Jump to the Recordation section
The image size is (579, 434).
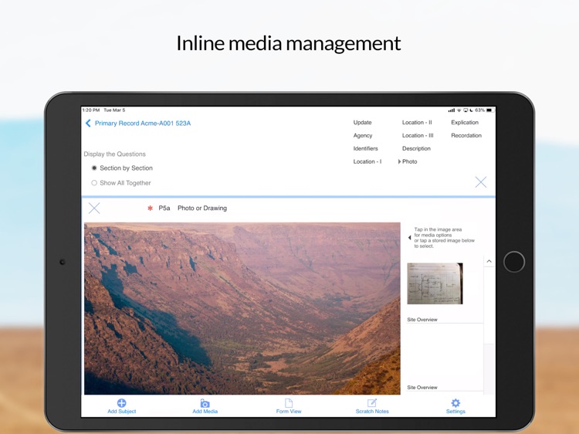click(466, 136)
